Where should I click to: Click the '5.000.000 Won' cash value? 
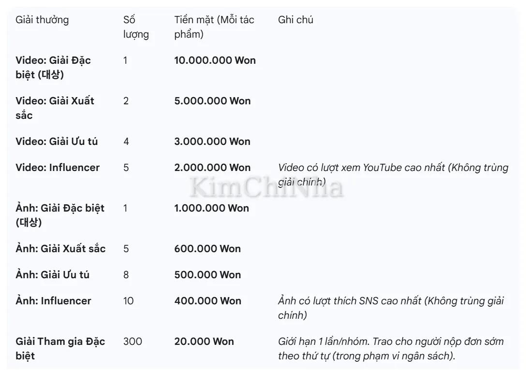(x=212, y=101)
